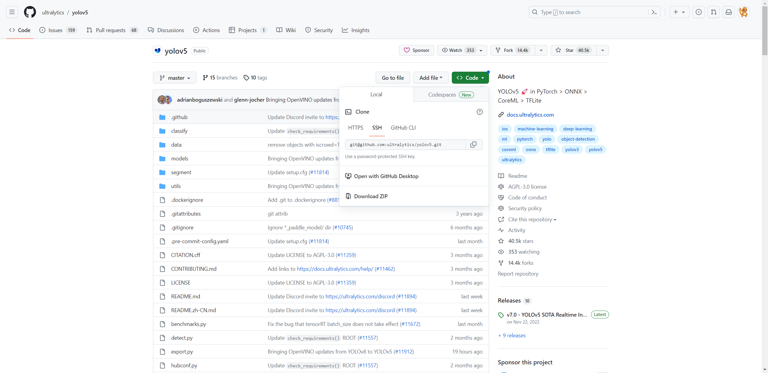Open the hamburger navigation menu
Screen dimensions: 768x373
[12, 12]
